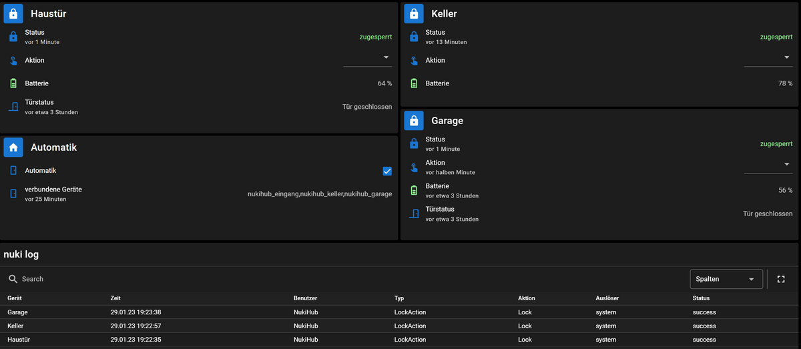Screen dimensions: 801x349
Task: Click LockAction in the Keller log row
Action: pos(410,326)
